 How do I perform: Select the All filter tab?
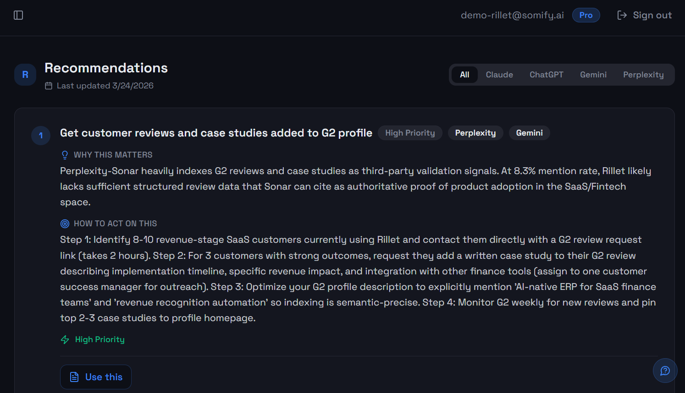click(x=464, y=75)
